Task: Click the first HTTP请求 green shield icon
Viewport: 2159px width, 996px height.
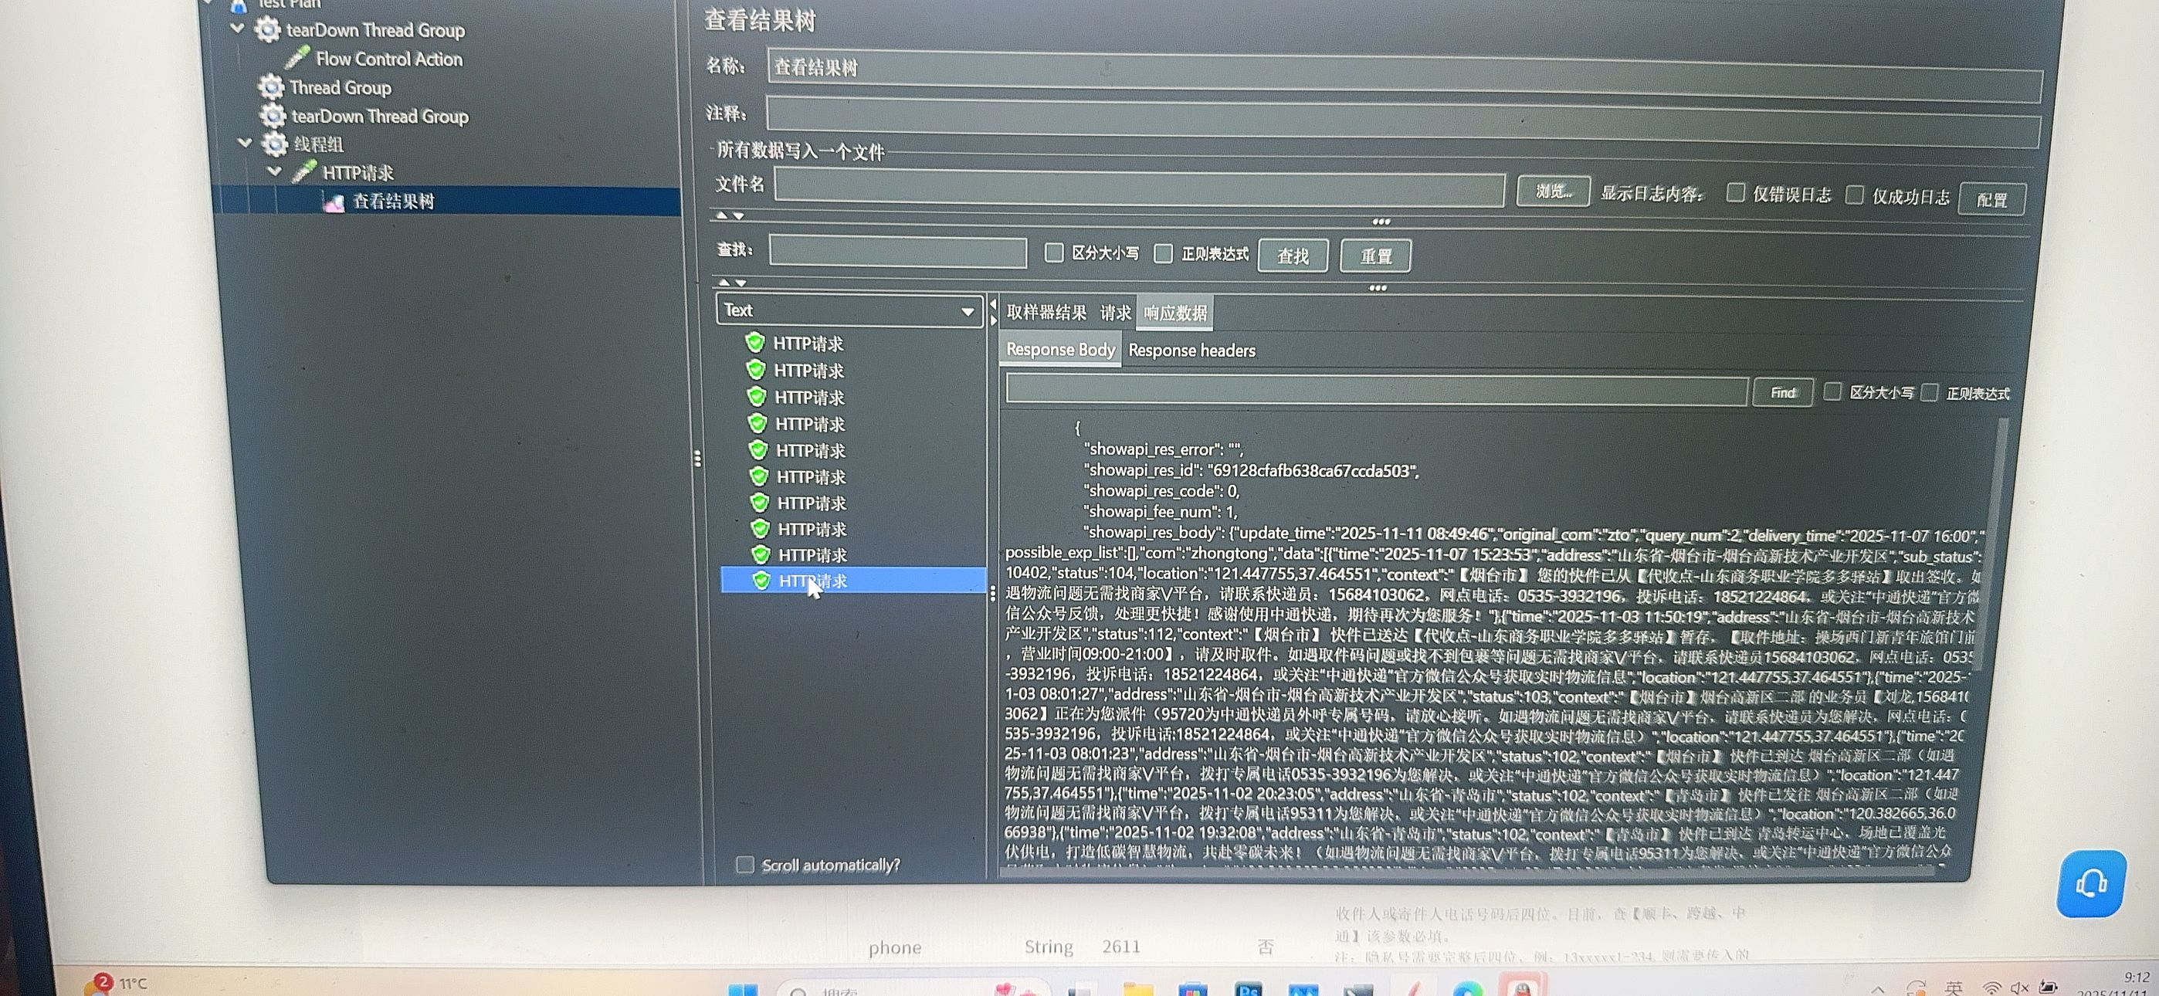Action: click(754, 343)
